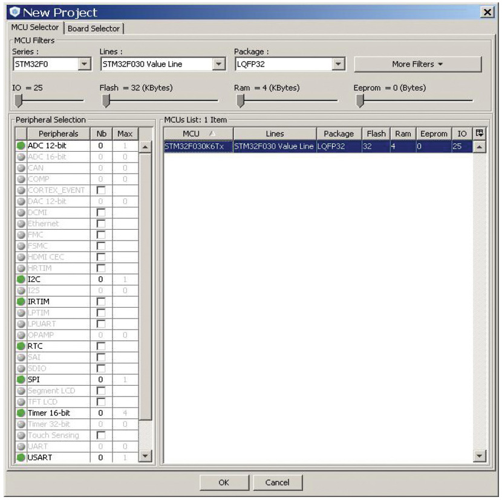Click the gray status icon beside DCMI
This screenshot has width=502, height=500.
pyautogui.click(x=21, y=212)
